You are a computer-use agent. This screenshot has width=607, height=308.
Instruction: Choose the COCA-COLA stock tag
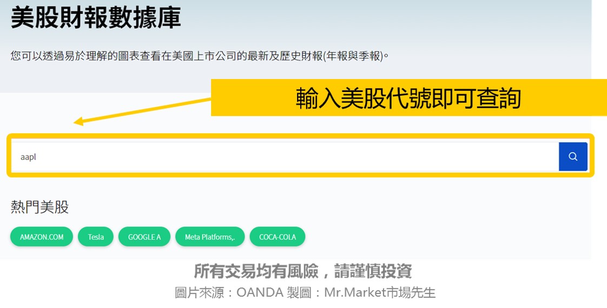pyautogui.click(x=278, y=237)
